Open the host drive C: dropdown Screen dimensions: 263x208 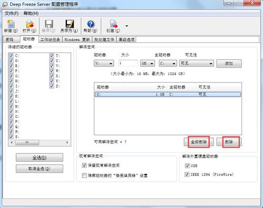pos(168,64)
